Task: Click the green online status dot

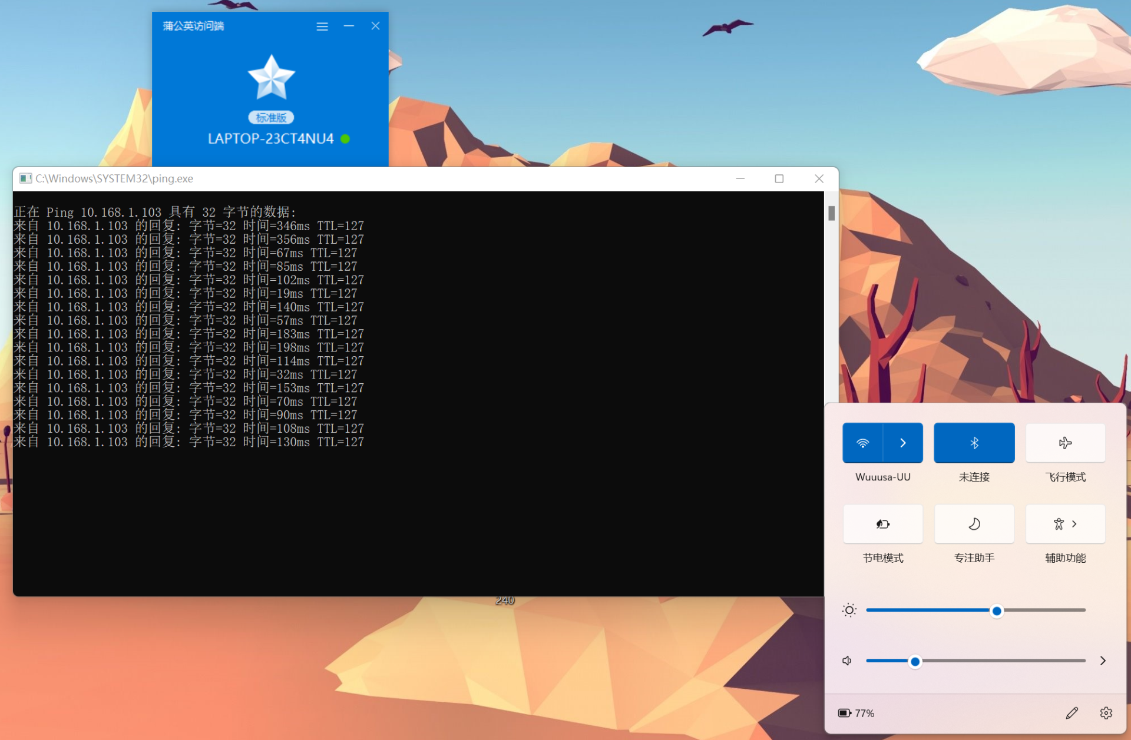Action: [345, 139]
